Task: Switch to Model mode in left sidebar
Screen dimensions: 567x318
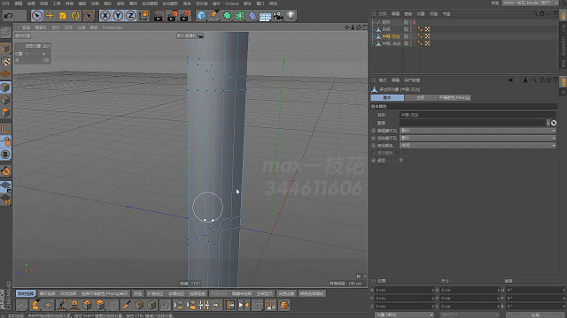Action: 5,49
